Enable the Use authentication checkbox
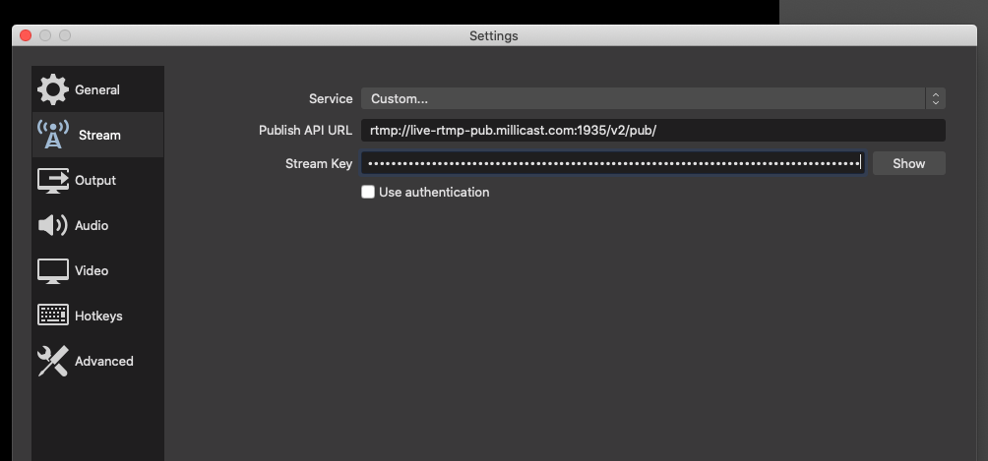This screenshot has width=988, height=461. pyautogui.click(x=368, y=192)
